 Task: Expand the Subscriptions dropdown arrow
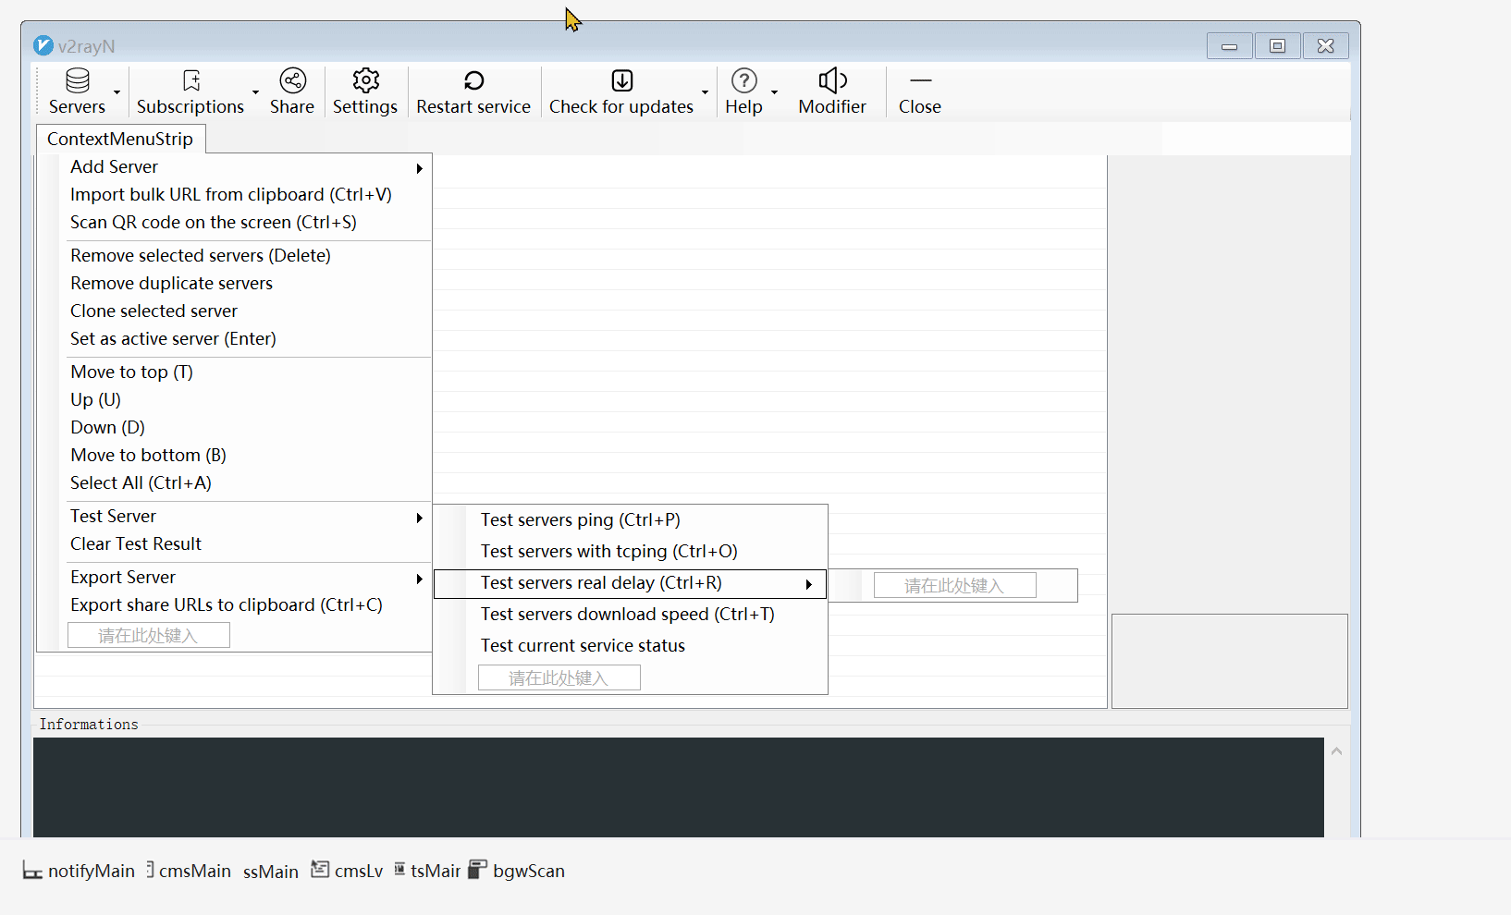click(256, 92)
